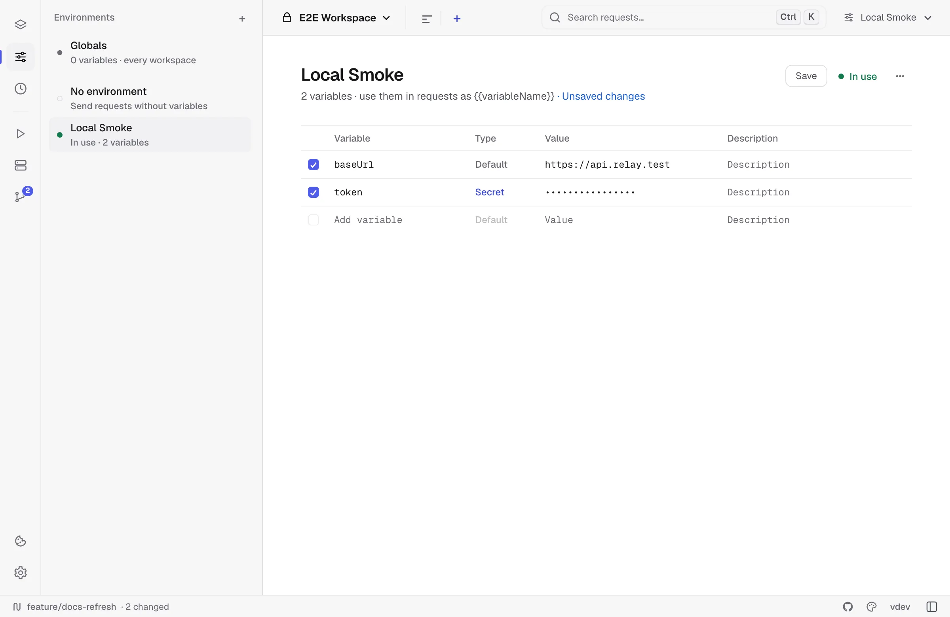
Task: Change the token type from Secret
Action: (x=489, y=192)
